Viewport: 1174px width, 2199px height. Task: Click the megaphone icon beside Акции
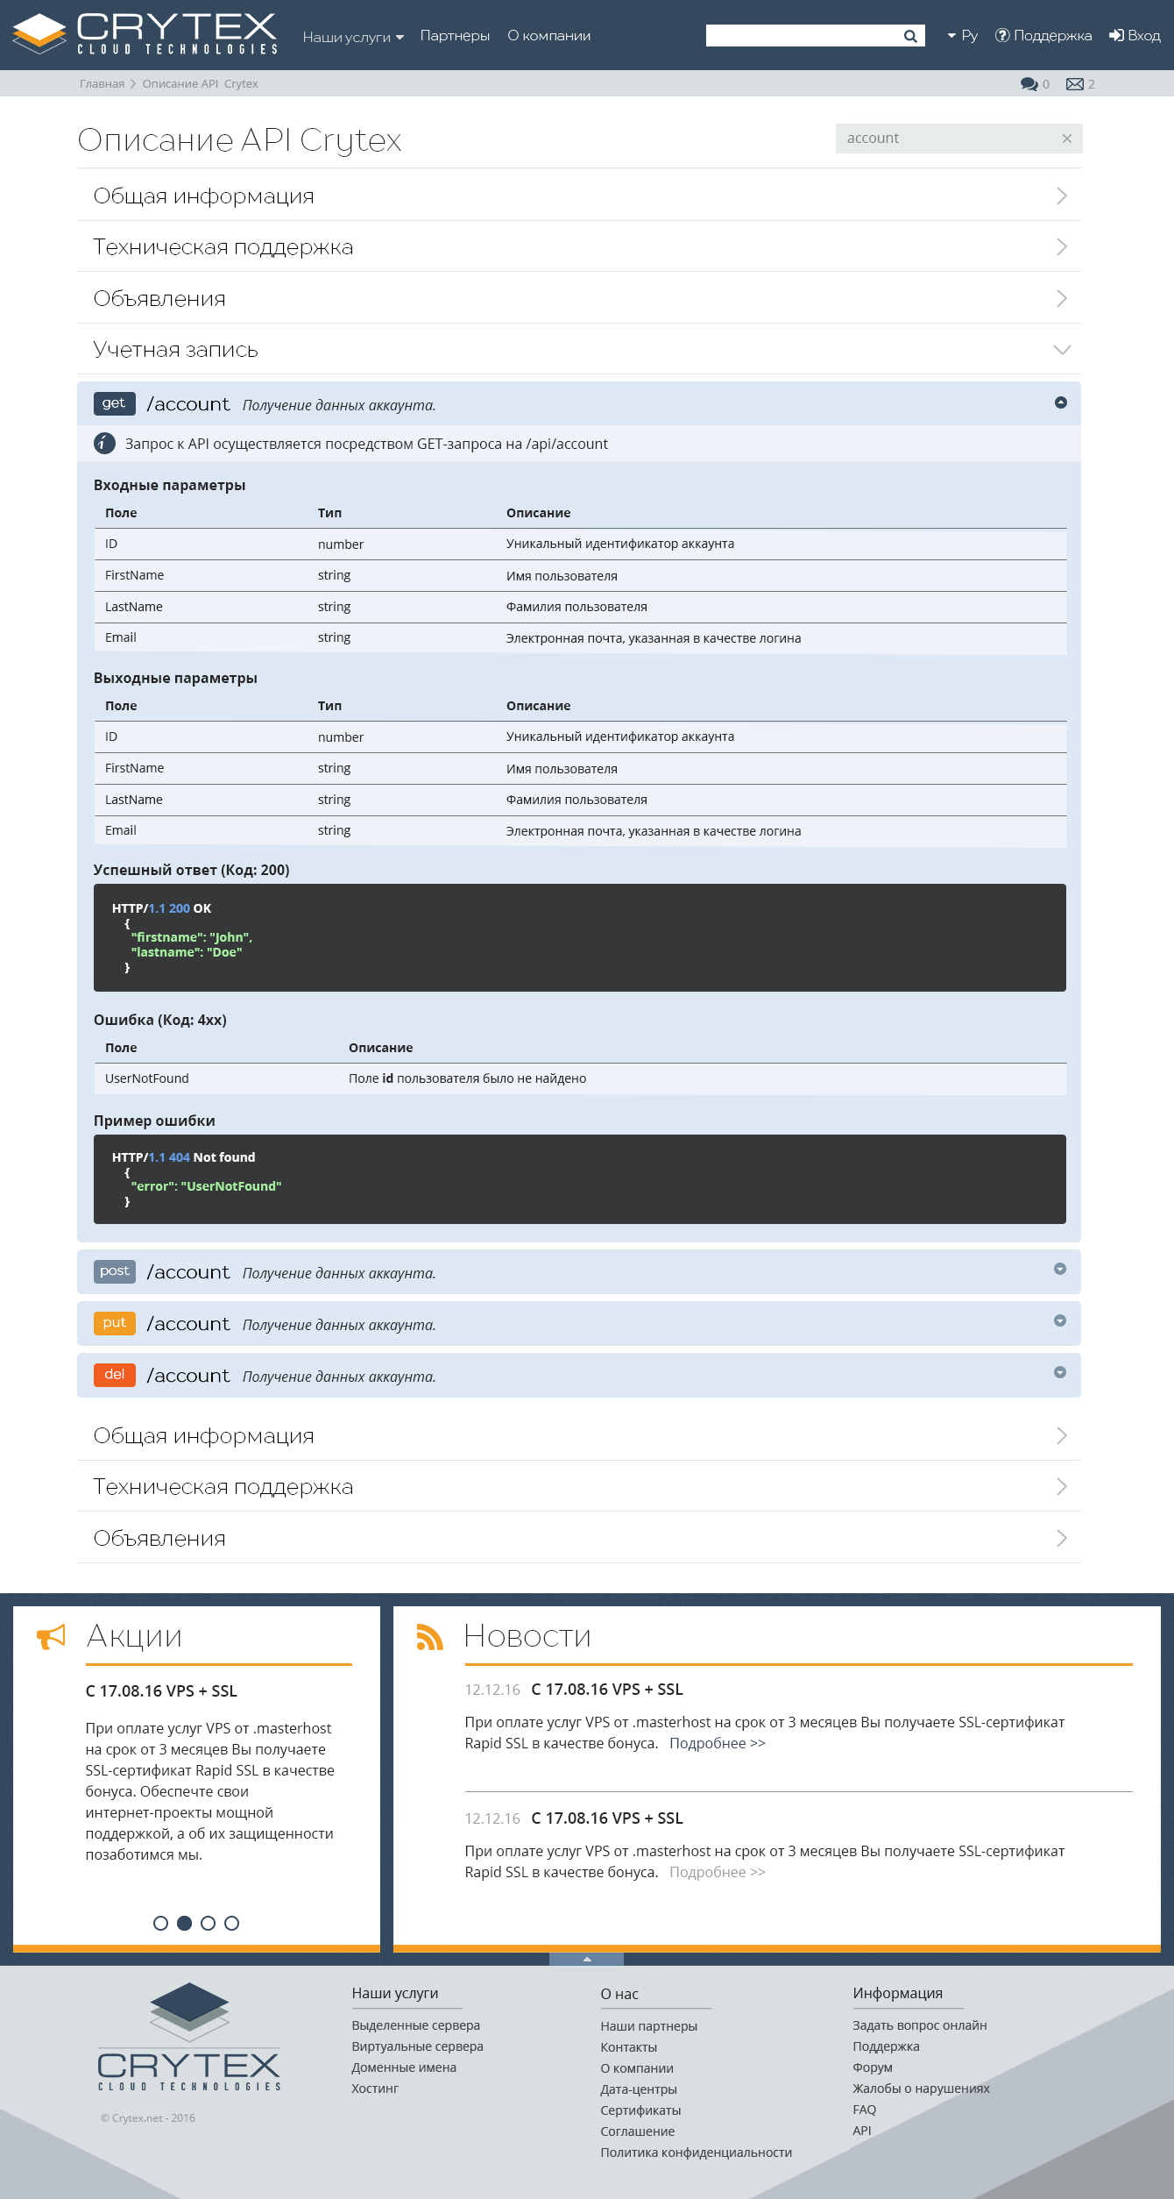coord(52,1636)
